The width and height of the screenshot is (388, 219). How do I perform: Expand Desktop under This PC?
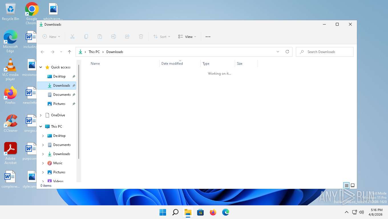(x=43, y=136)
